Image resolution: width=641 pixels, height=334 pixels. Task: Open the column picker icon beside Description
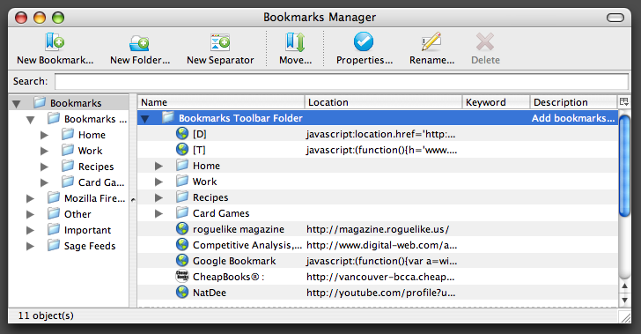(623, 101)
